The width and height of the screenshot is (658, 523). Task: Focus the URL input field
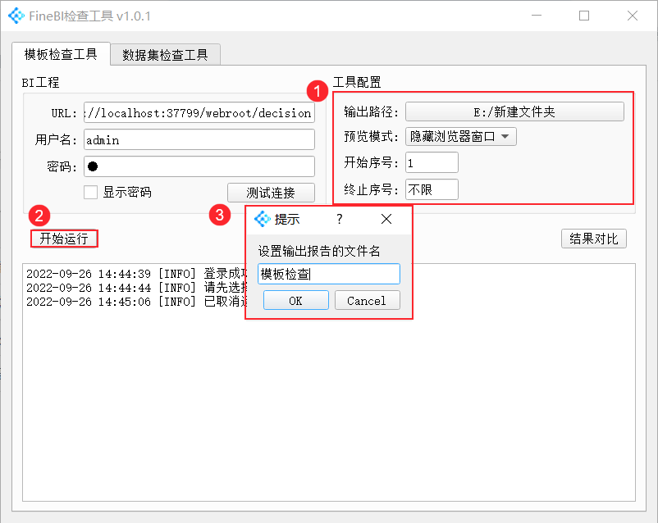pos(199,113)
